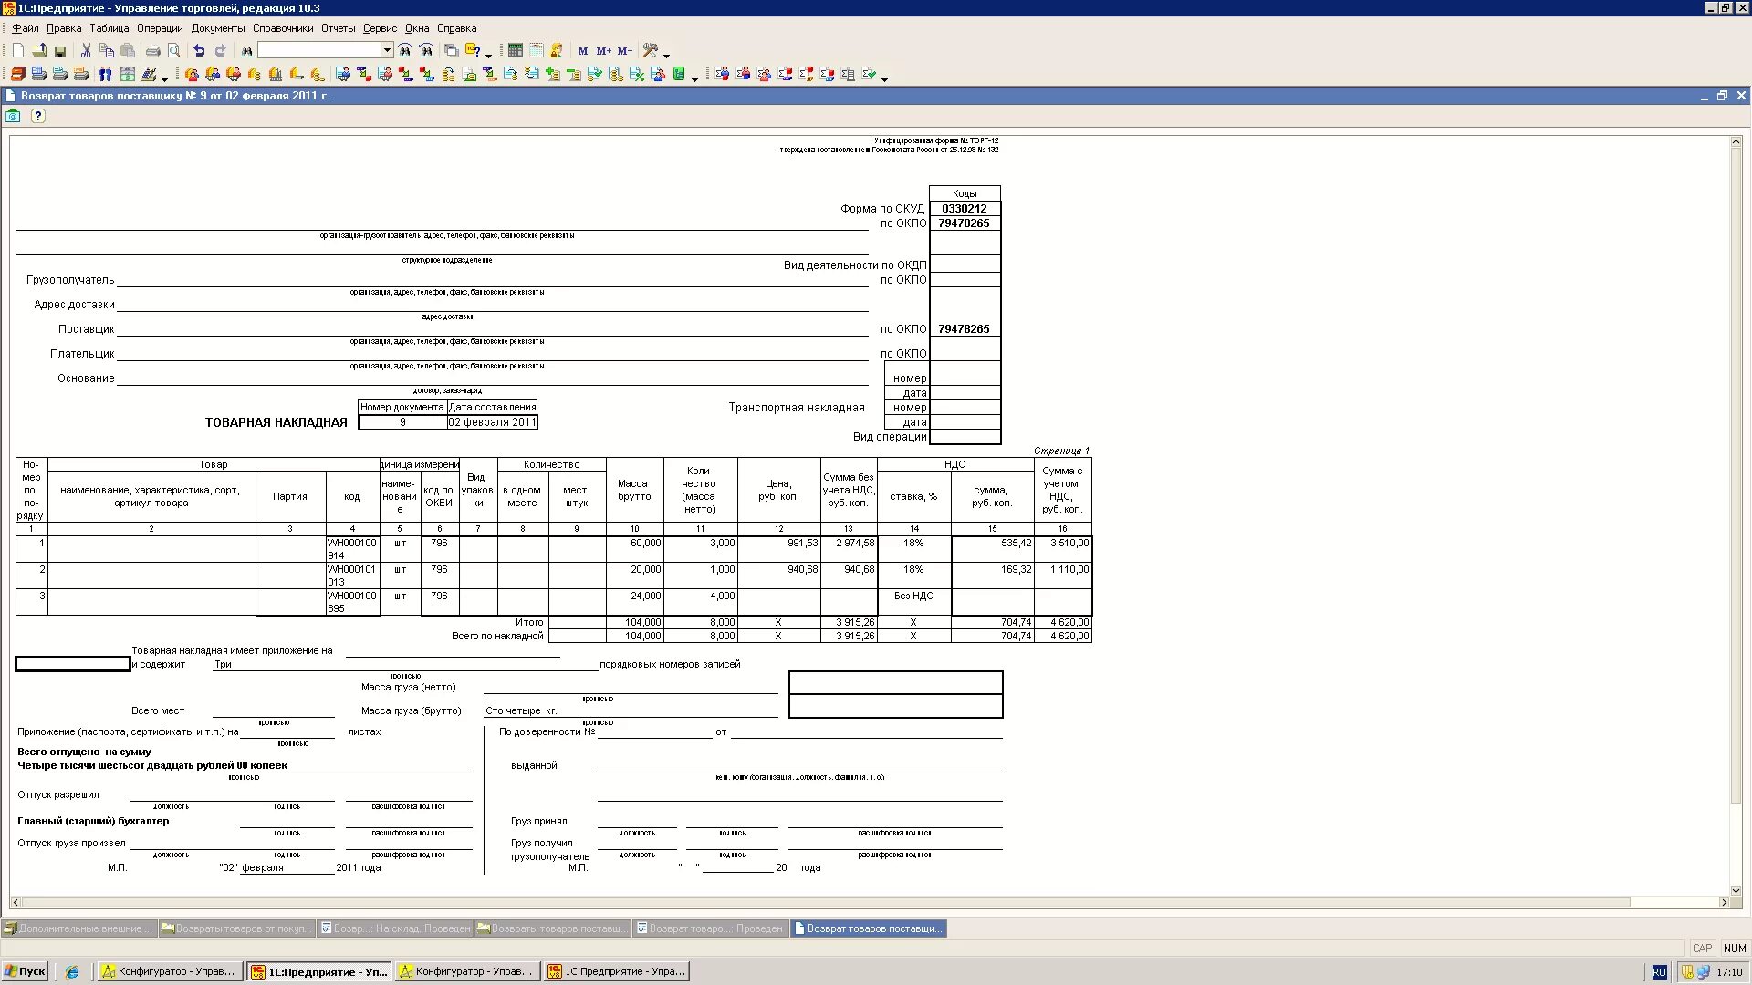
Task: Open the Файл menu
Action: click(26, 28)
